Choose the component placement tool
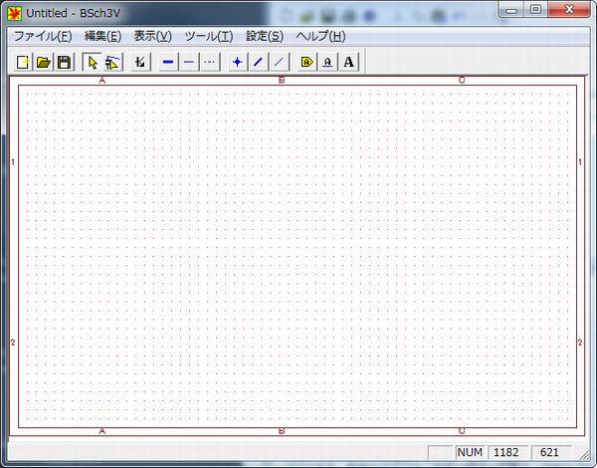The width and height of the screenshot is (597, 468). pyautogui.click(x=140, y=62)
